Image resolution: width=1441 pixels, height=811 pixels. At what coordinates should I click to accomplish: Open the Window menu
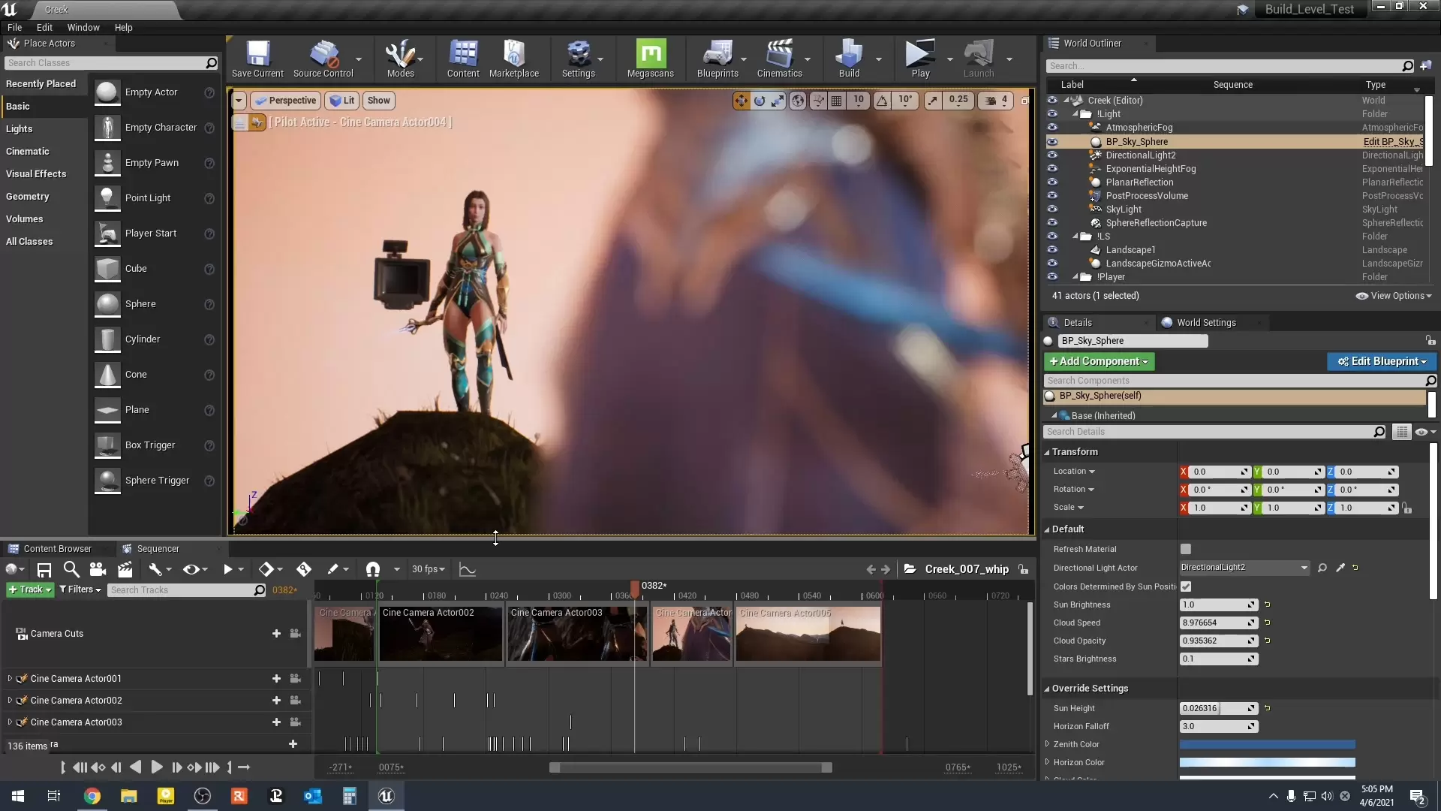point(83,27)
